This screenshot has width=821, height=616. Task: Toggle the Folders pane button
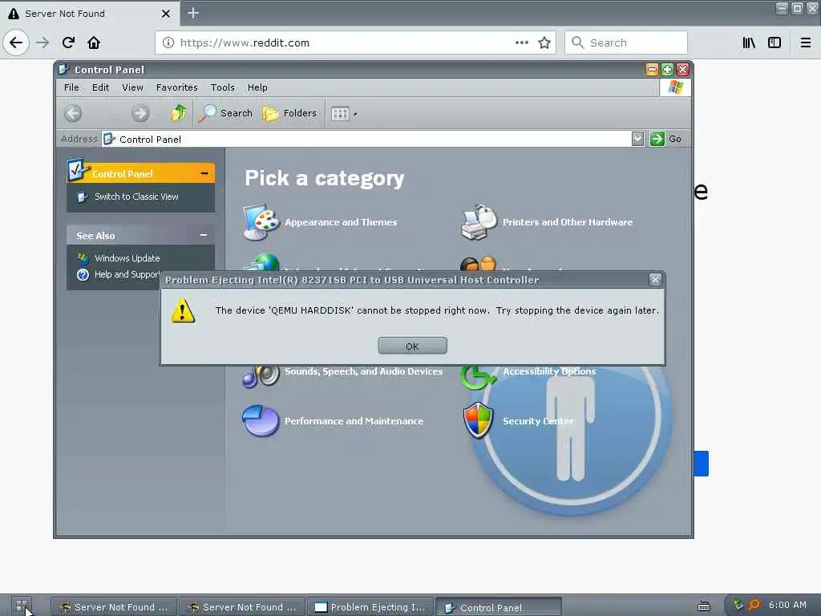(289, 113)
